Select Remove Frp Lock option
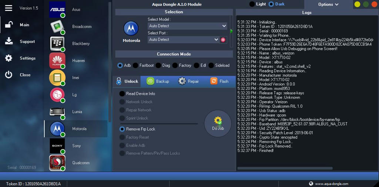Screen dimensions: 379x187 137,129
